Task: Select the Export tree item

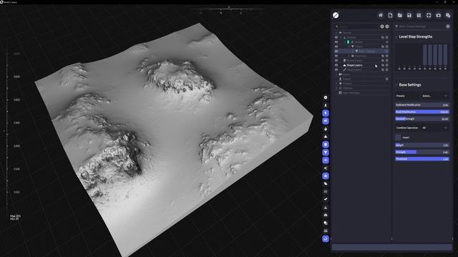Action: 346,79
